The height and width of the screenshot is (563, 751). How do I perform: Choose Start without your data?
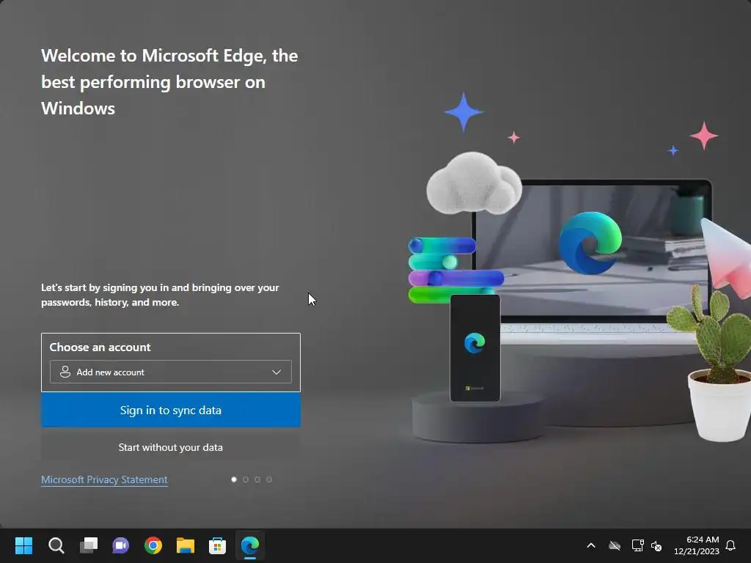(170, 447)
